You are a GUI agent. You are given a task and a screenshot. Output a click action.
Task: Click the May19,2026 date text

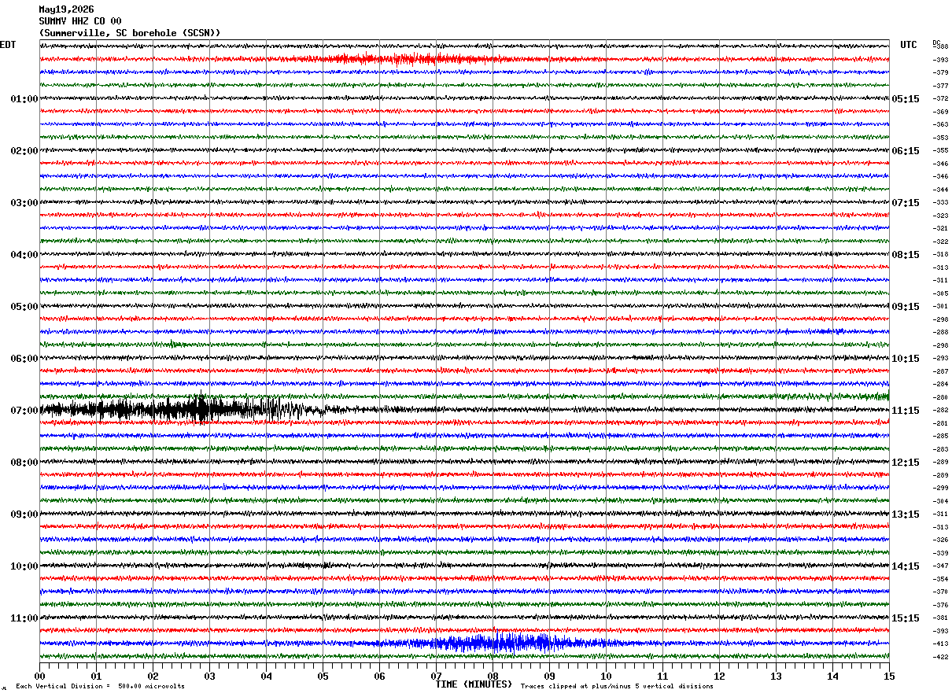(x=66, y=9)
